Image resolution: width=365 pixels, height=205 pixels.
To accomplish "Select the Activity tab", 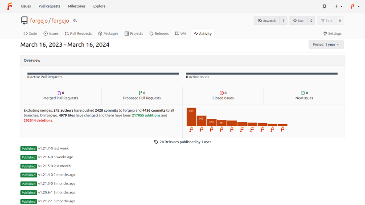I will click(x=203, y=34).
